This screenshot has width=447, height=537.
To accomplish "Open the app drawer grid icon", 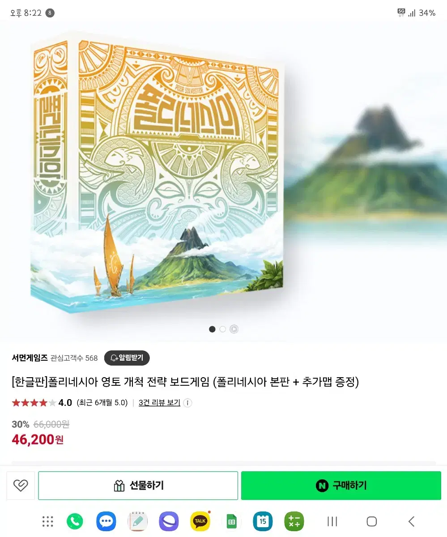I will coord(47,521).
